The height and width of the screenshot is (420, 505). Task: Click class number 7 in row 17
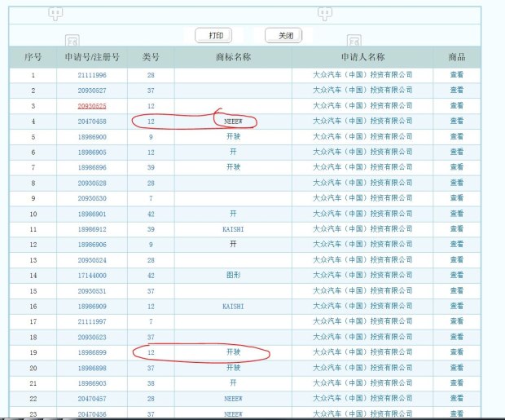[151, 321]
